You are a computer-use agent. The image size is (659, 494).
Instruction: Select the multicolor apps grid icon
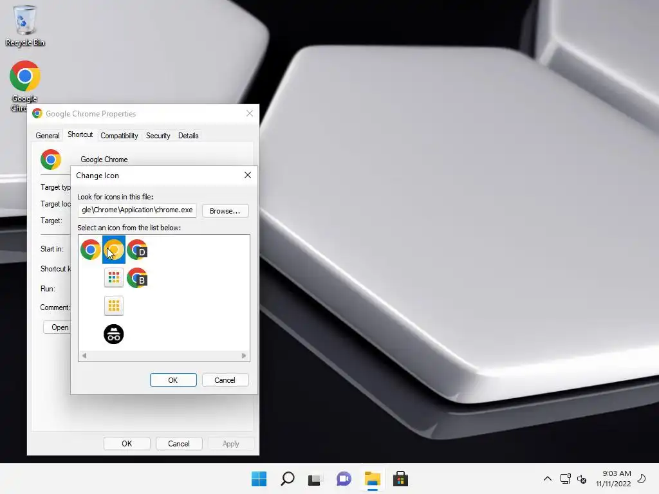(x=113, y=278)
